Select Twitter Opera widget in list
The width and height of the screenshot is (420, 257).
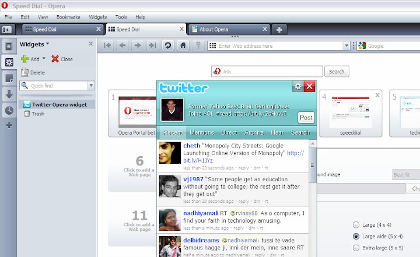[57, 104]
